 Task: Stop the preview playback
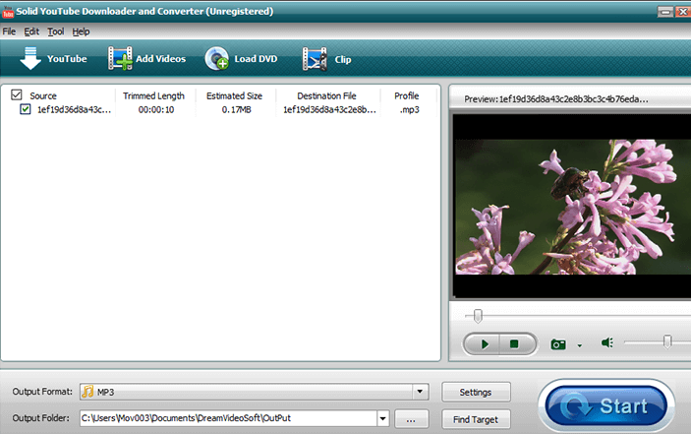click(x=515, y=344)
